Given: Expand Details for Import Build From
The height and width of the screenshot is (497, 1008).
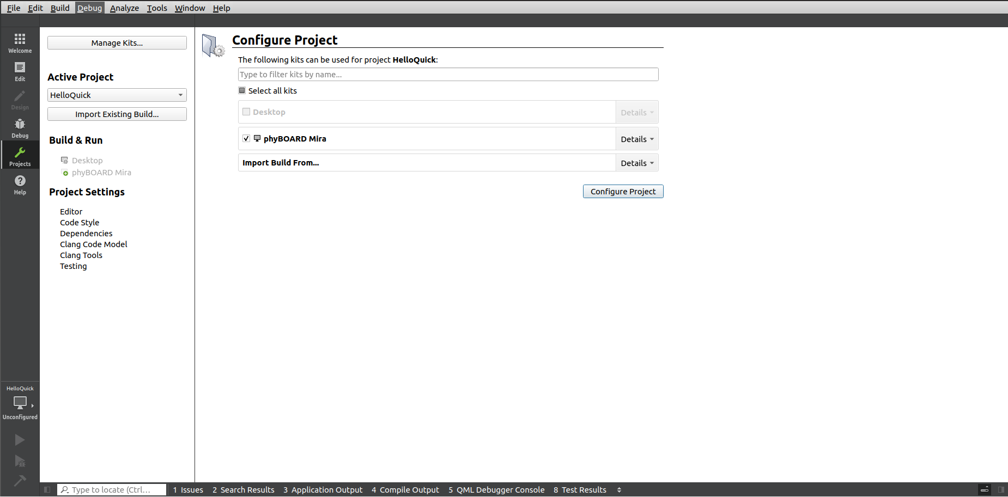Looking at the screenshot, I should [637, 163].
